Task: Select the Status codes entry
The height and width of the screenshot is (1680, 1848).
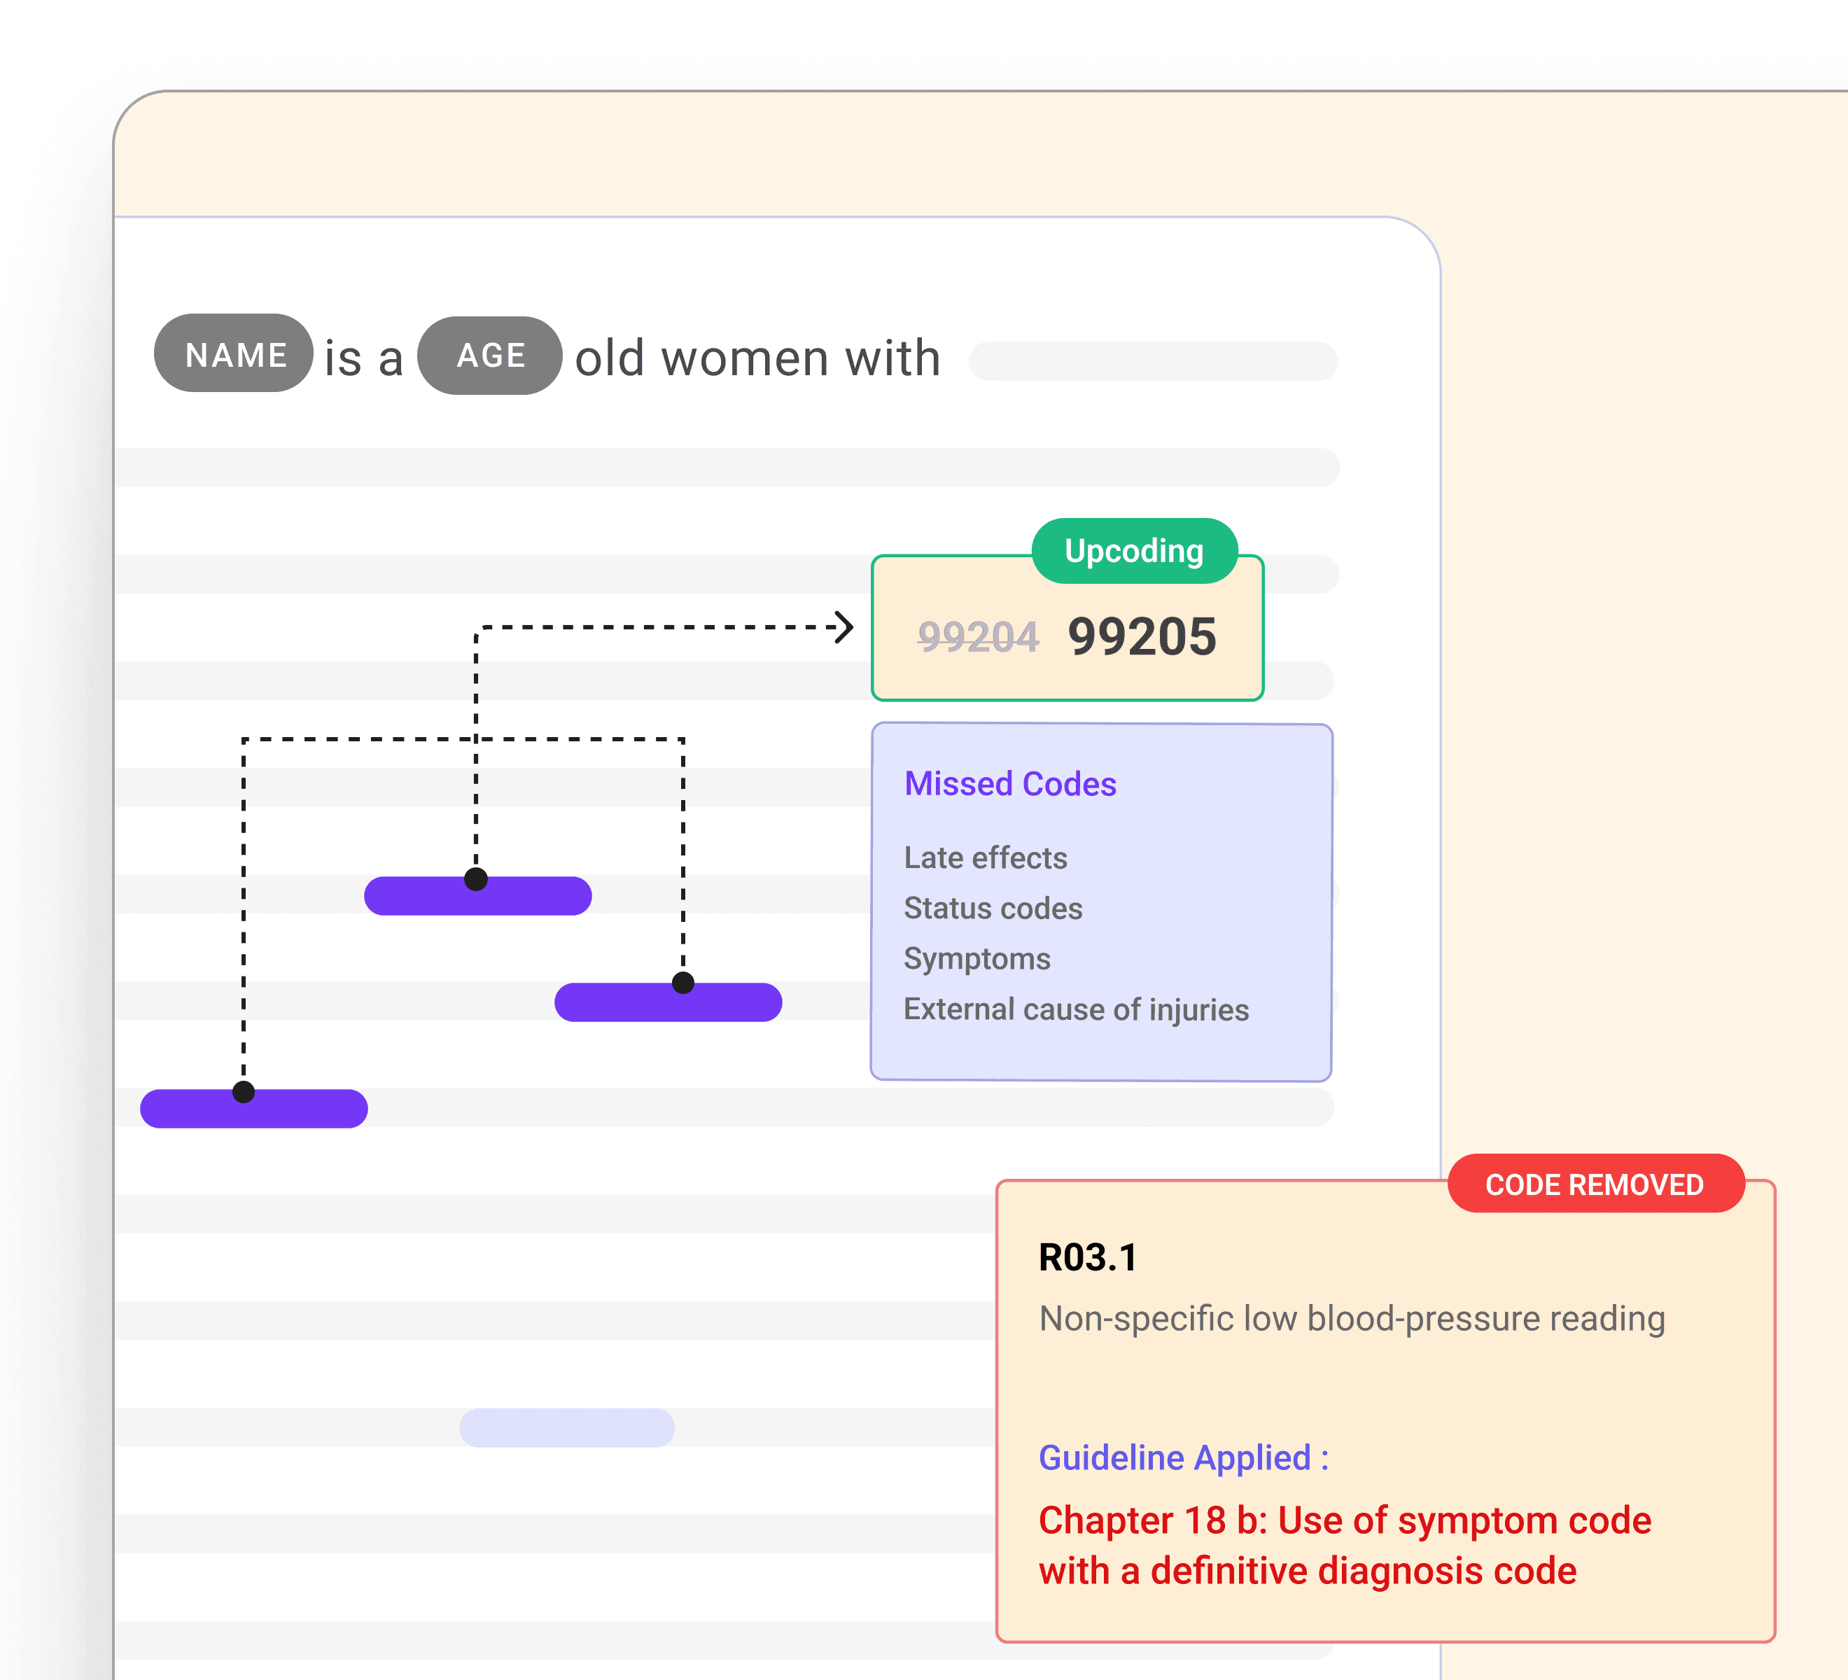Action: tap(993, 909)
